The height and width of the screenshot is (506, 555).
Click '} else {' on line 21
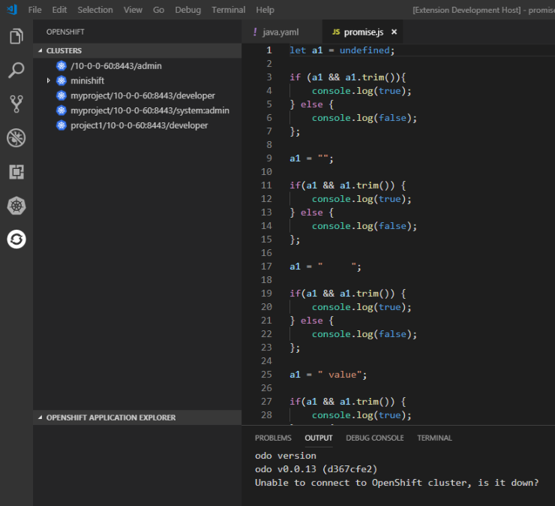[311, 321]
